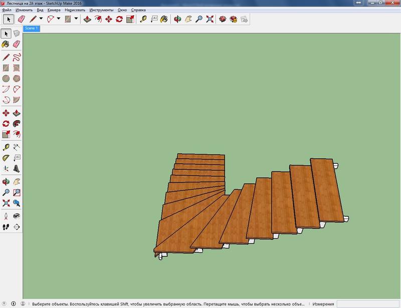Click Zoom Extents in top toolbar

coord(210,19)
